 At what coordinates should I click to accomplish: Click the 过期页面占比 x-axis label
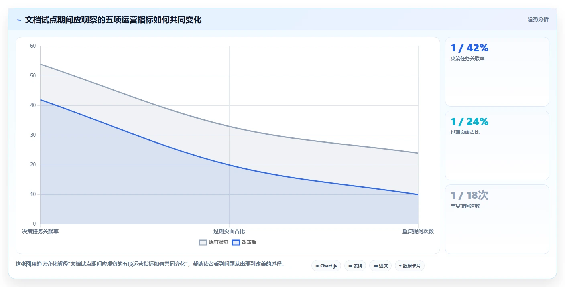[229, 232]
